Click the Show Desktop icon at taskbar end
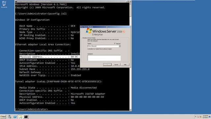Image resolution: width=211 pixels, height=119 pixels. click(x=210, y=117)
